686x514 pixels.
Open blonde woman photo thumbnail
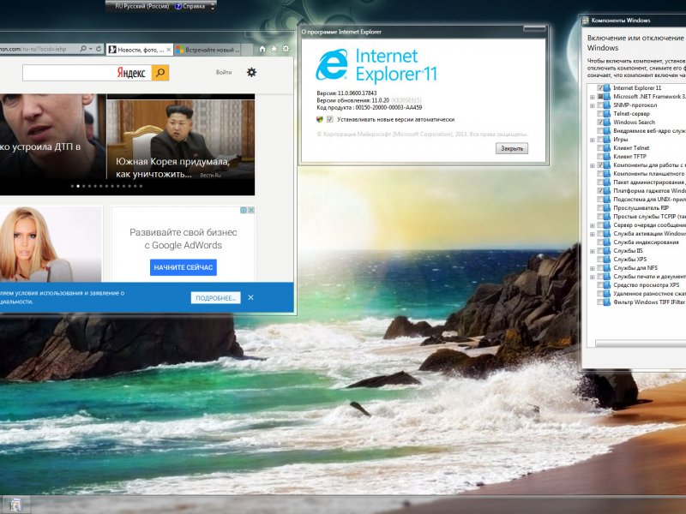[51, 244]
